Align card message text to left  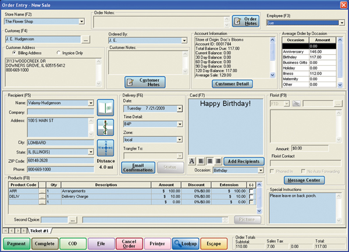click(201, 161)
